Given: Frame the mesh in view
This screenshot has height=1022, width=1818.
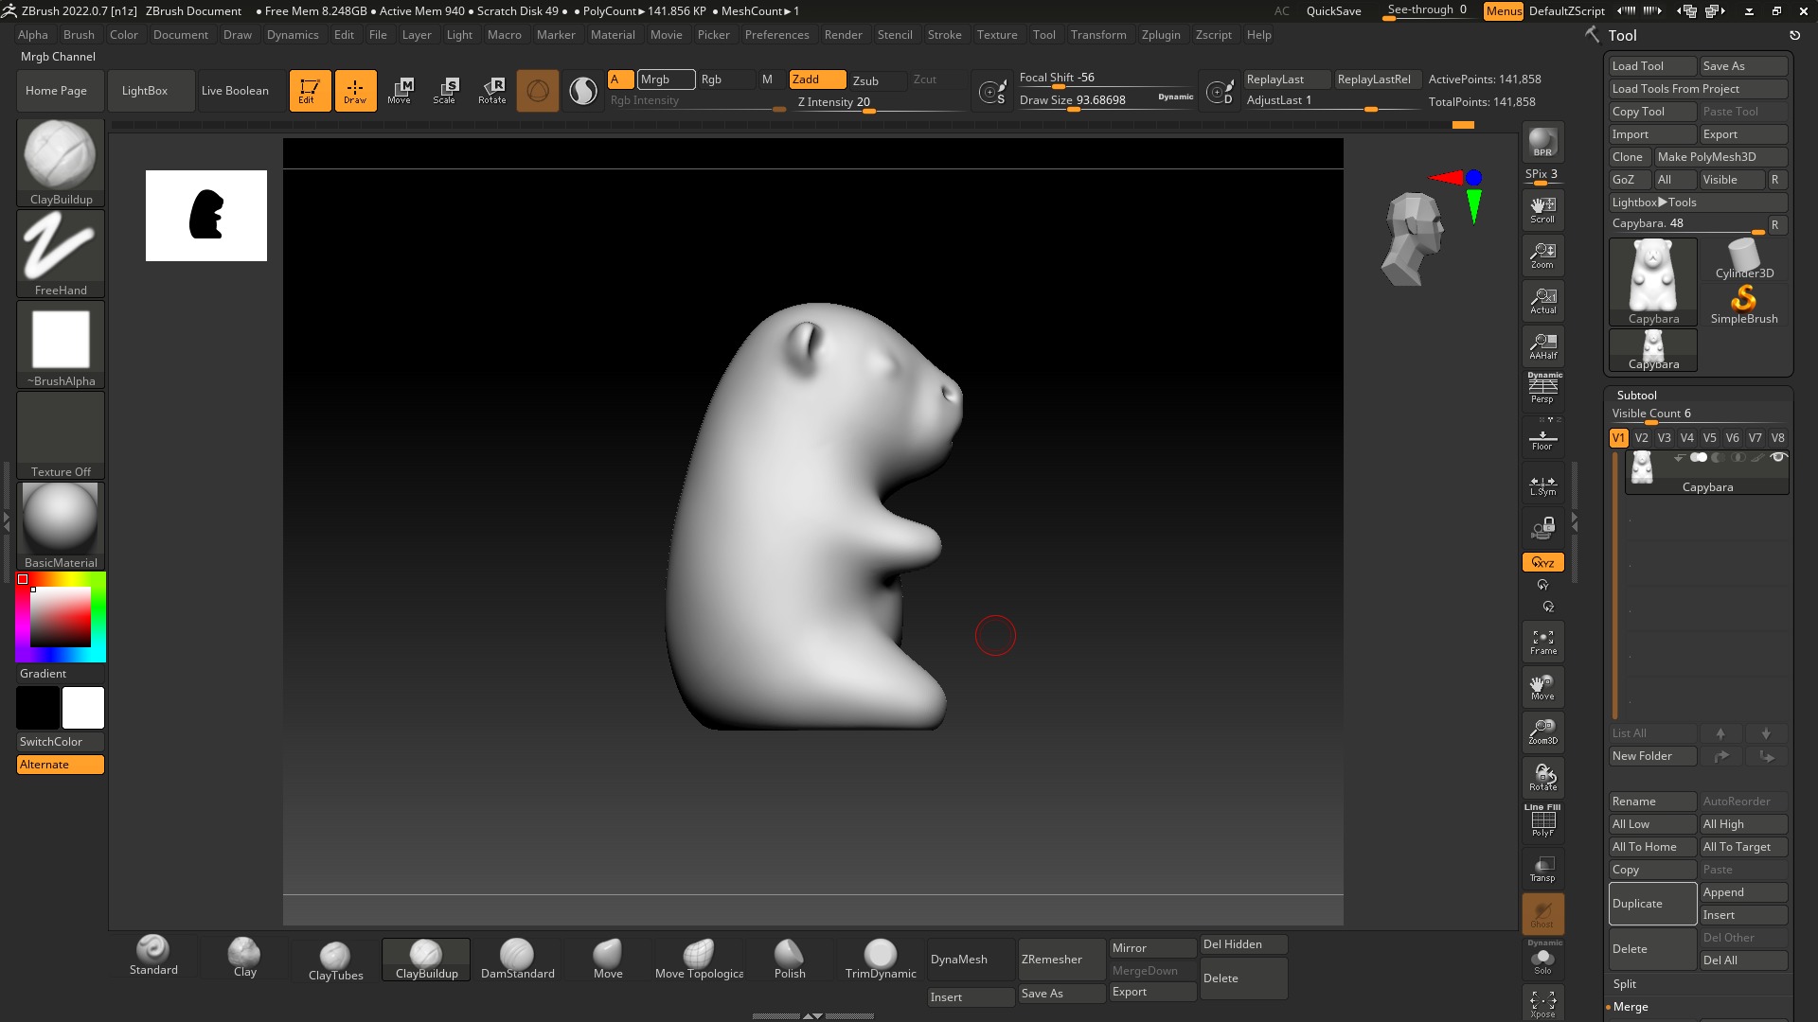Looking at the screenshot, I should click(x=1542, y=642).
